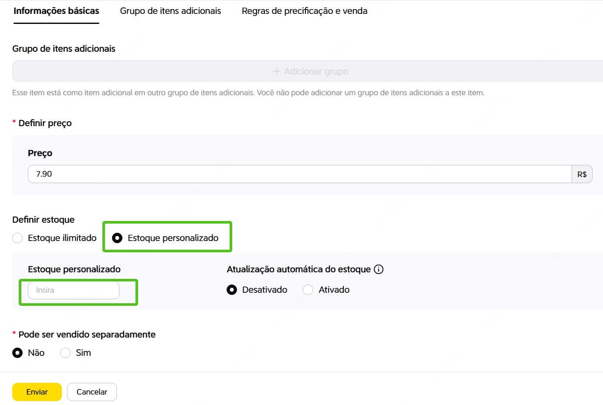Set automatic stock update to Desativado
The width and height of the screenshot is (603, 405).
(232, 290)
